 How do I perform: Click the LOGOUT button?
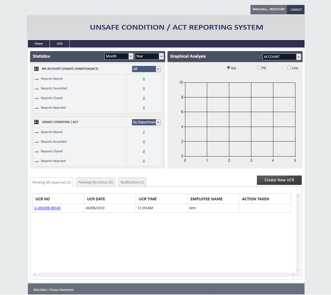(296, 9)
